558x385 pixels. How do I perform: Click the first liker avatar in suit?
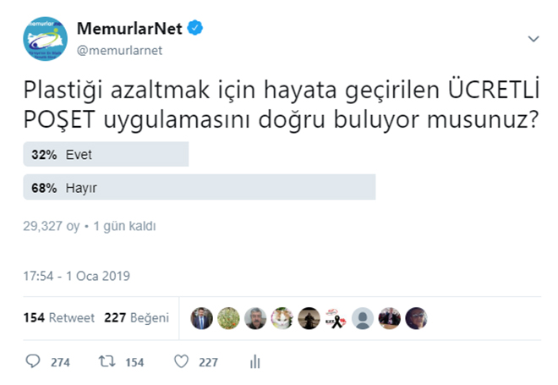201,318
